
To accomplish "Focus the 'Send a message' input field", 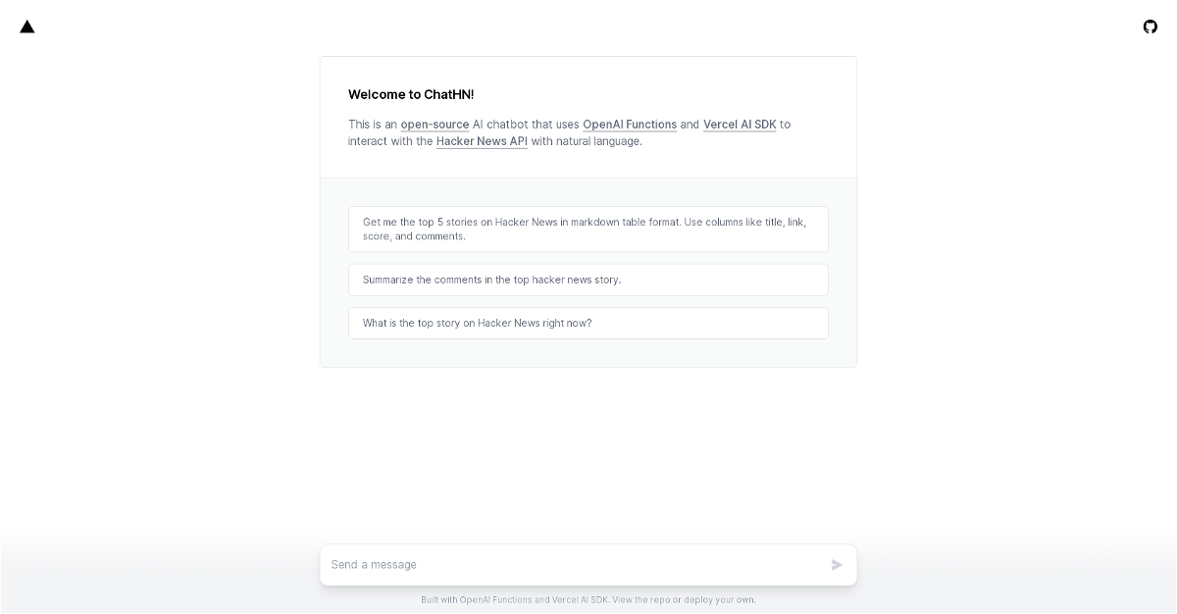I will (x=574, y=565).
